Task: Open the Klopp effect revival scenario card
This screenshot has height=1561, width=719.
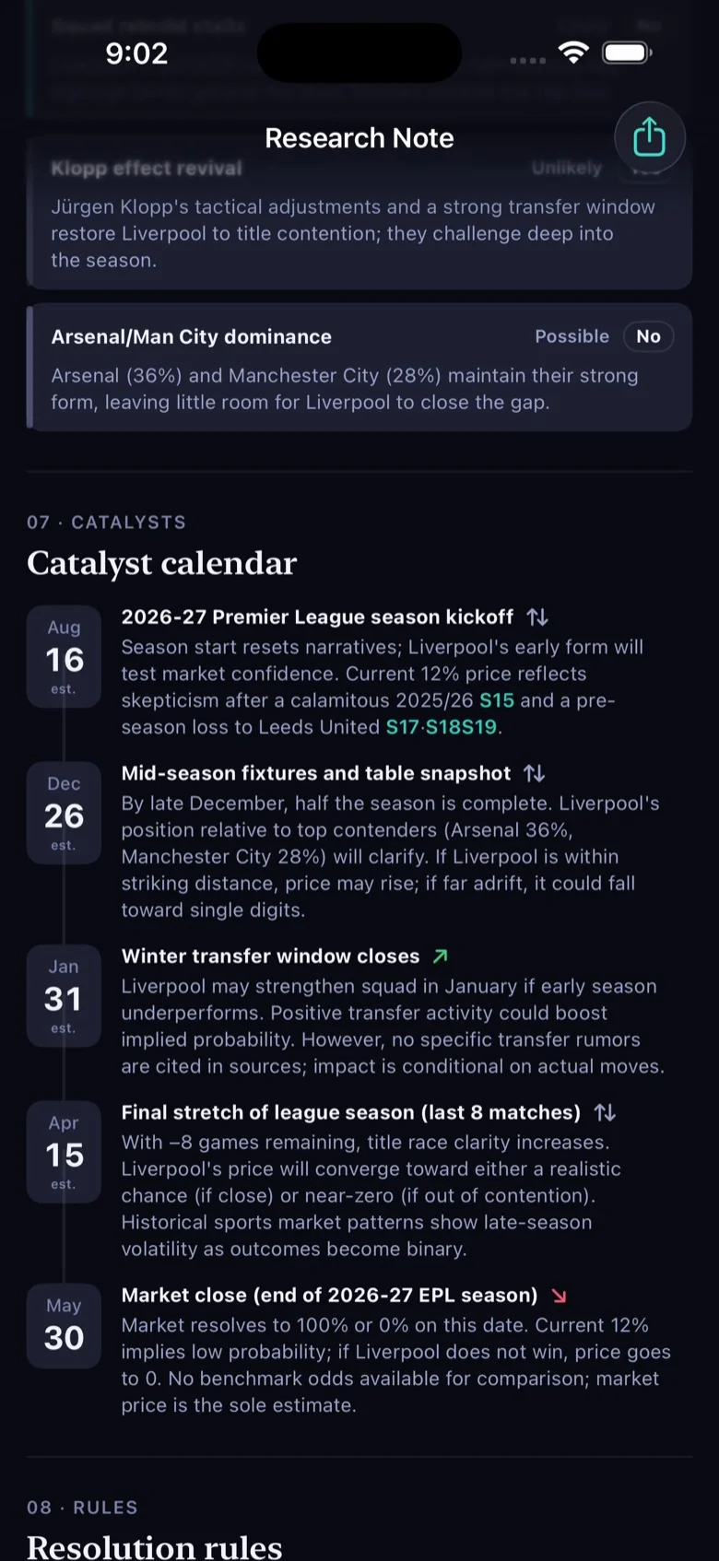Action: coord(359,214)
